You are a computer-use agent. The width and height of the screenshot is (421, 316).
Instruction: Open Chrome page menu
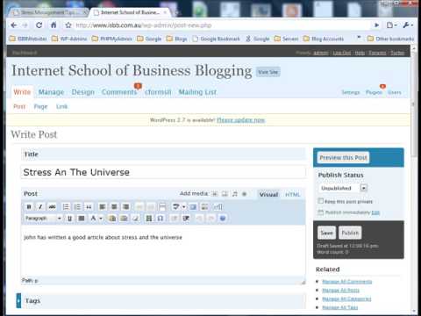pos(391,25)
